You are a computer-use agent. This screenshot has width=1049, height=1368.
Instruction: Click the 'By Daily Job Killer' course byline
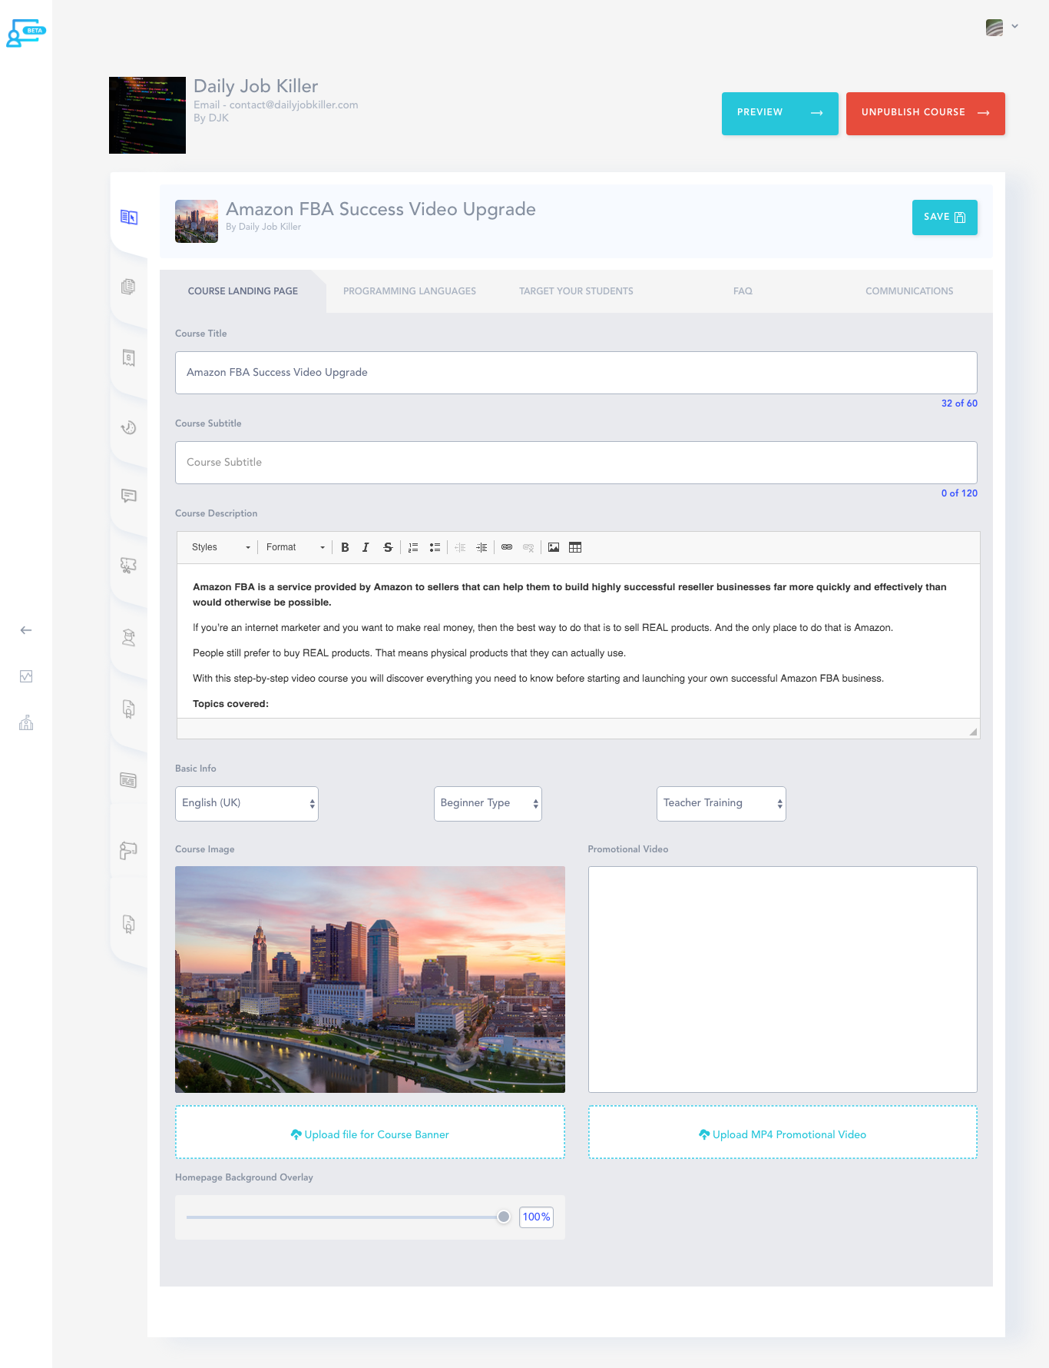(x=263, y=227)
